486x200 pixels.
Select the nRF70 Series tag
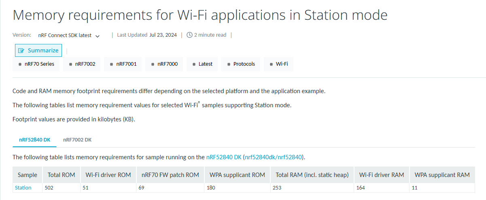pos(36,64)
